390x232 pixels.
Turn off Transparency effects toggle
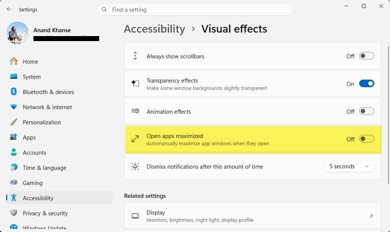367,84
